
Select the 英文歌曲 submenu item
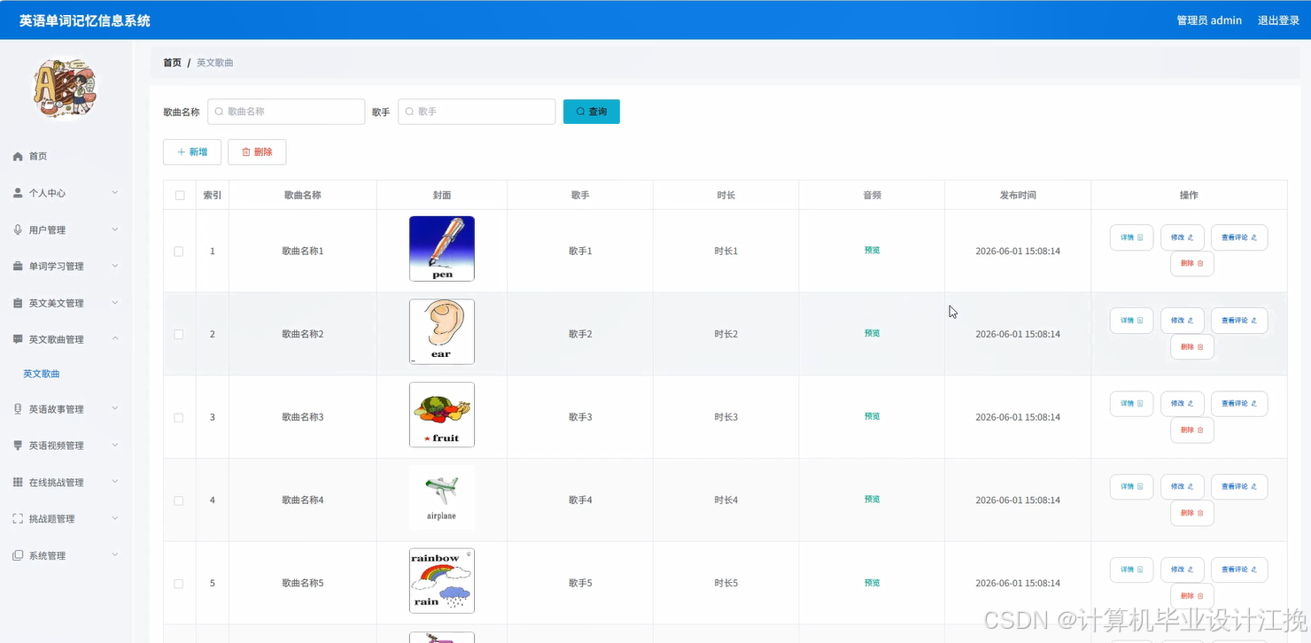pyautogui.click(x=42, y=374)
